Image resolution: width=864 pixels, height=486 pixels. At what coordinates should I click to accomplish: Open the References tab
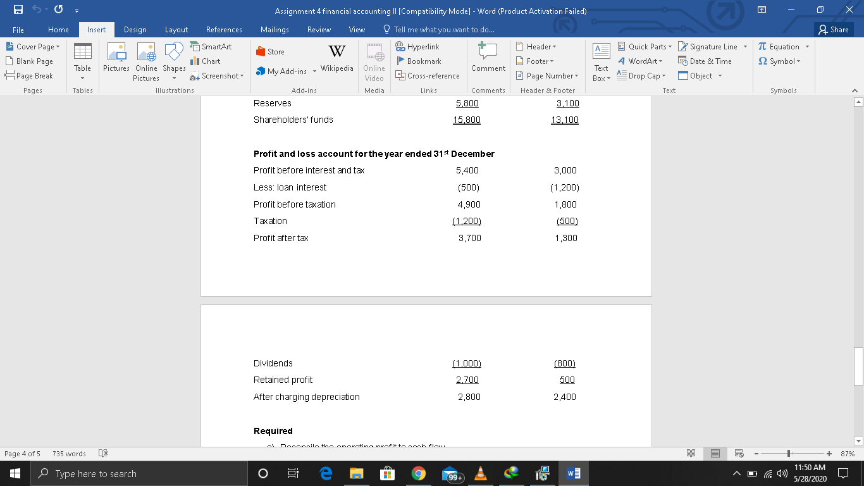coord(224,29)
